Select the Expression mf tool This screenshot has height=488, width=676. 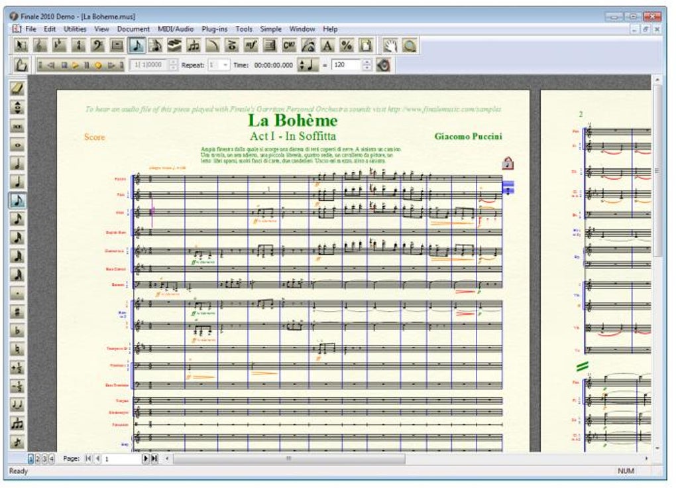click(251, 45)
